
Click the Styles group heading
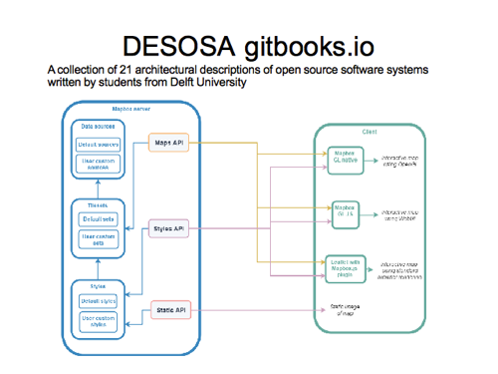pos(98,286)
